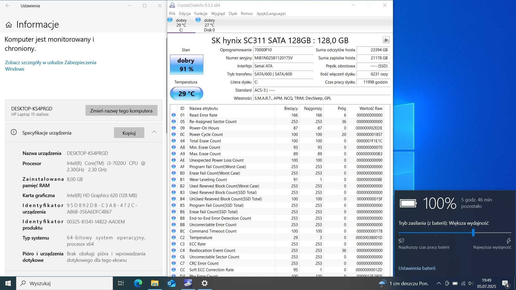
Task: Click the status orb of the Temperature attribute row
Action: tap(174, 237)
